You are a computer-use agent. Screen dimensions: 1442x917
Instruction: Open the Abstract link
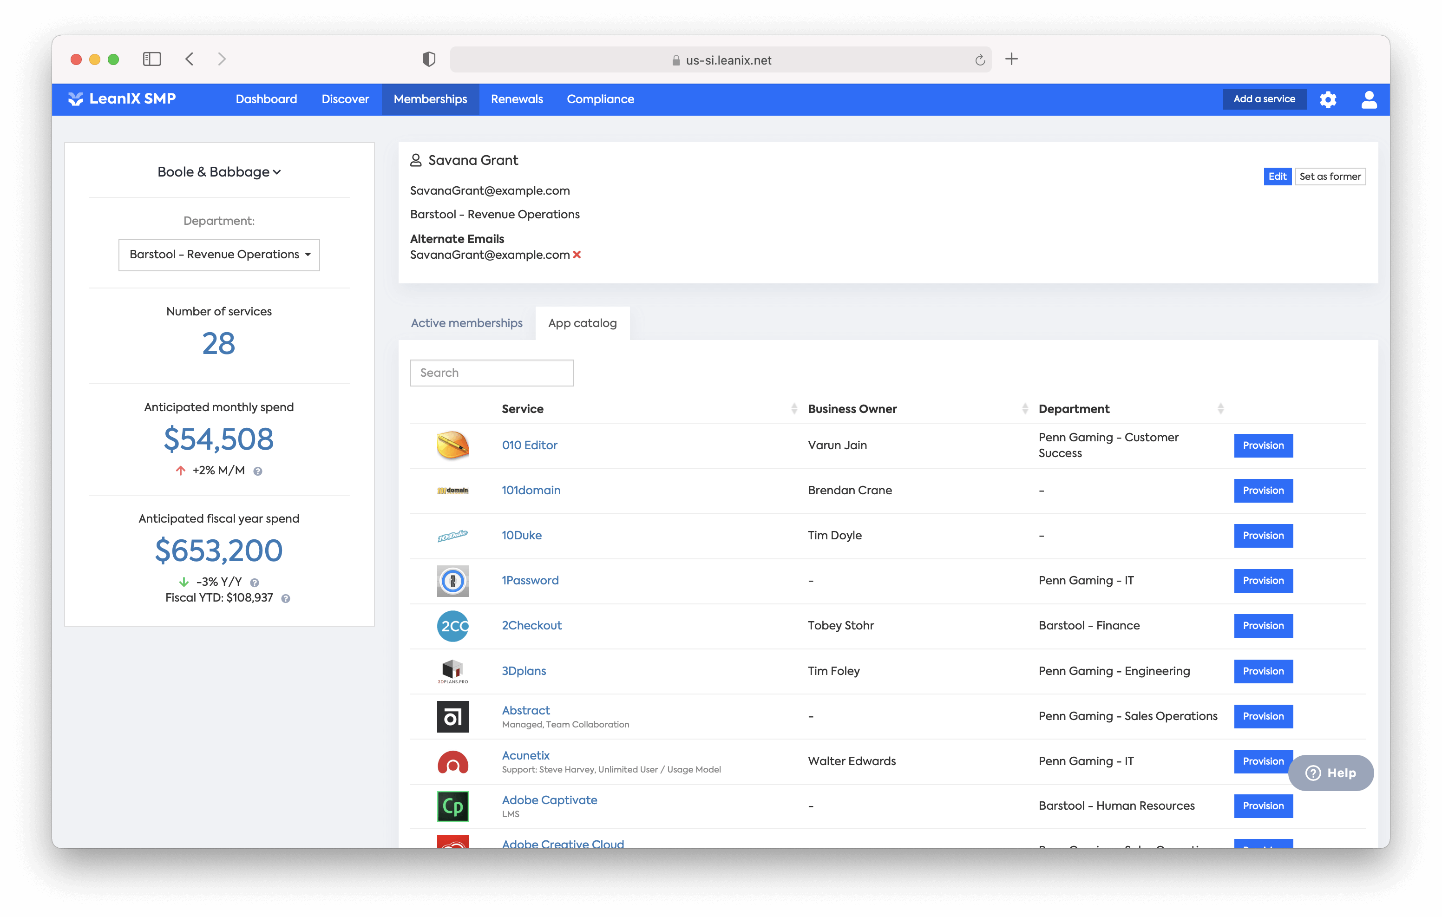525,710
